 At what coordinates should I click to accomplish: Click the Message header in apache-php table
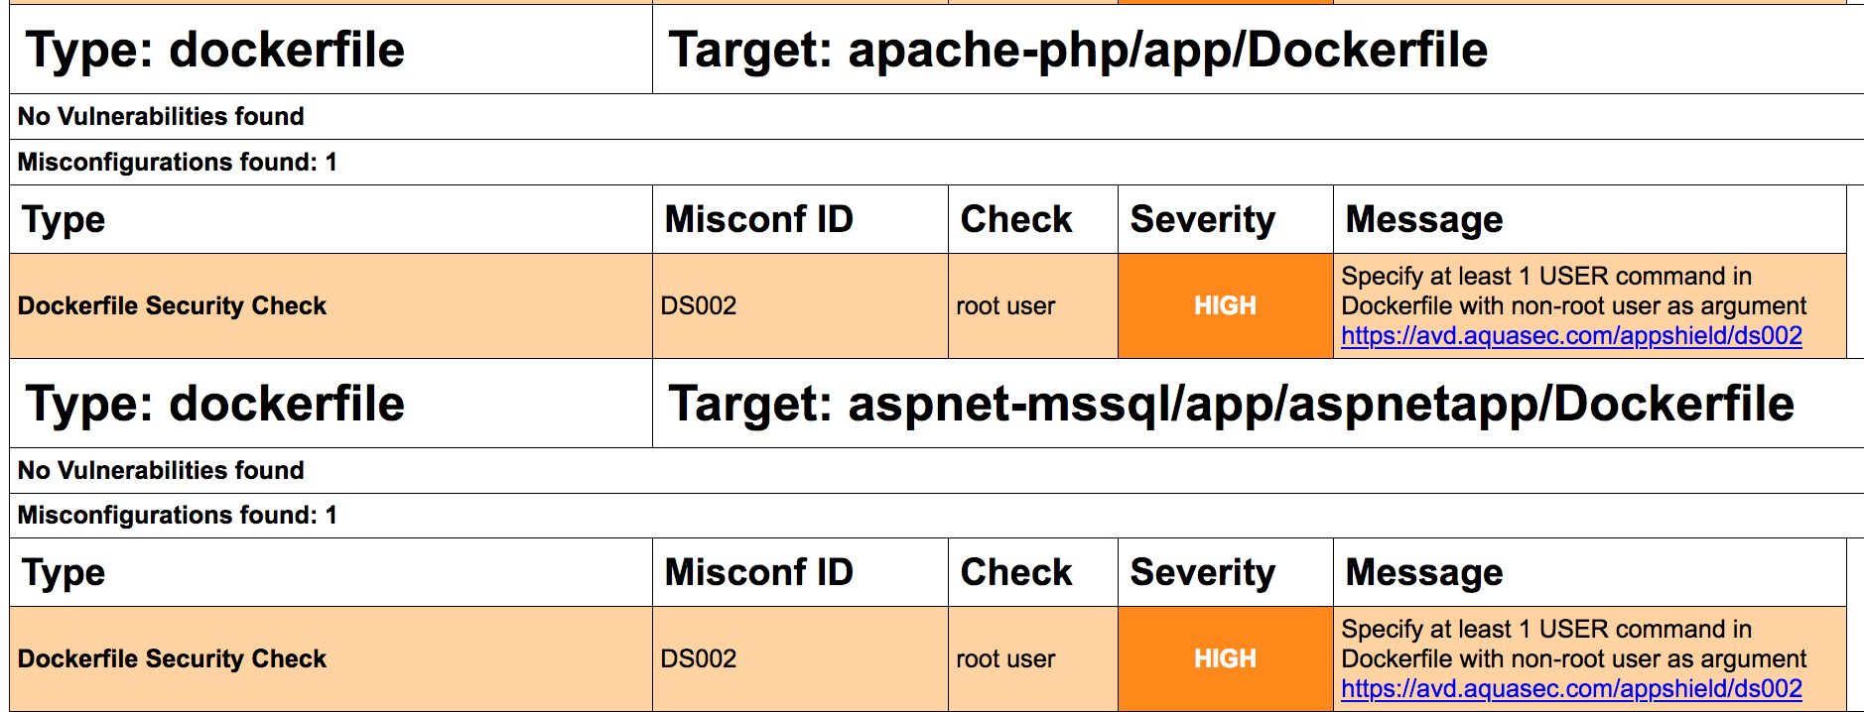point(1424,220)
